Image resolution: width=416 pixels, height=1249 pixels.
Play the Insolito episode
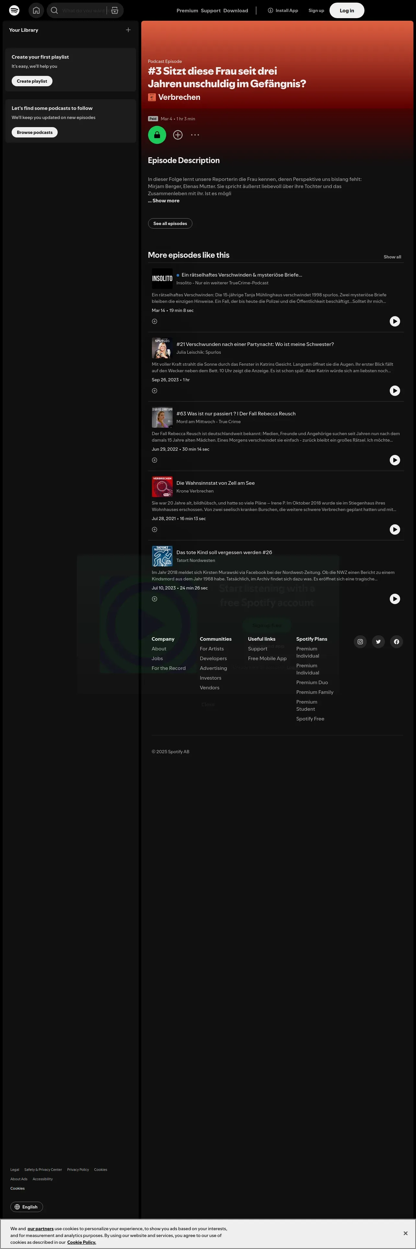pyautogui.click(x=395, y=321)
